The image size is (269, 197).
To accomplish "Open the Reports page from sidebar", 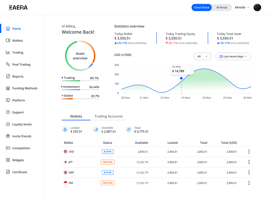I will 18,76.
